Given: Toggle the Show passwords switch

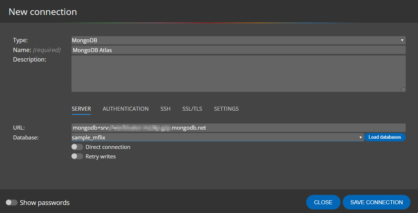Looking at the screenshot, I should pyautogui.click(x=12, y=202).
